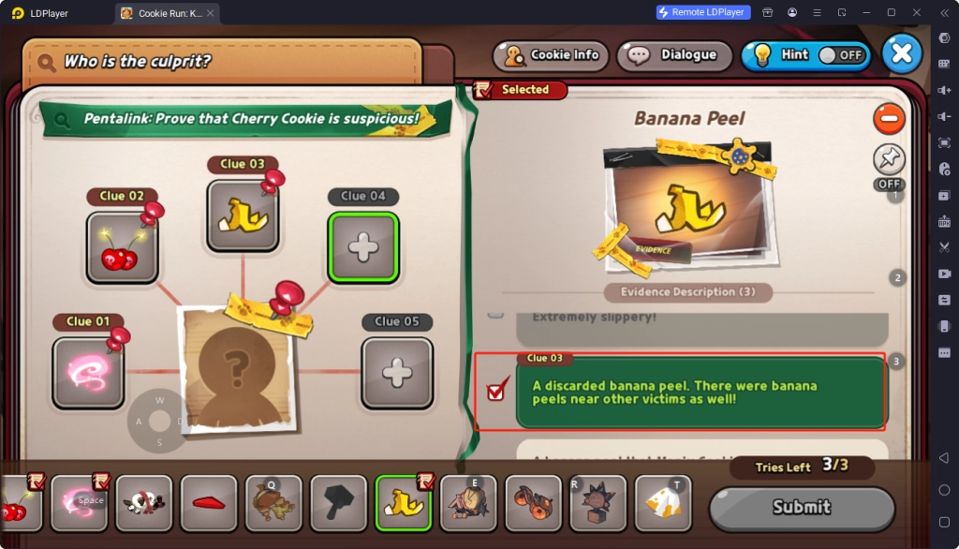This screenshot has height=549, width=959.
Task: Open Cookie Info
Action: click(x=551, y=55)
